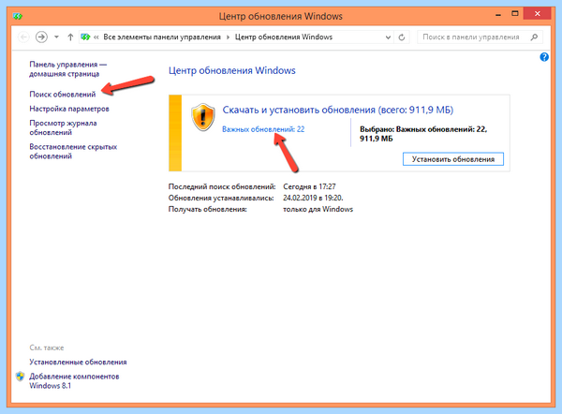The height and width of the screenshot is (414, 562).
Task: Click the search magnifier icon
Action: [x=534, y=37]
